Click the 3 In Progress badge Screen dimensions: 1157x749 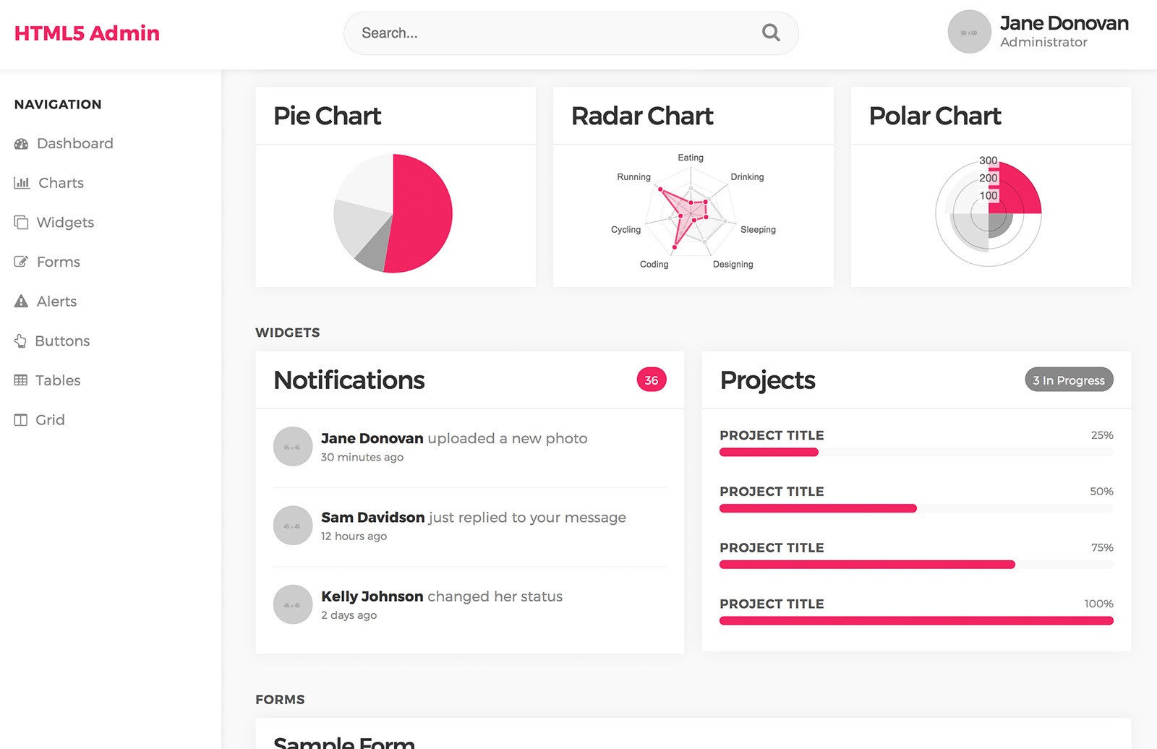tap(1068, 380)
